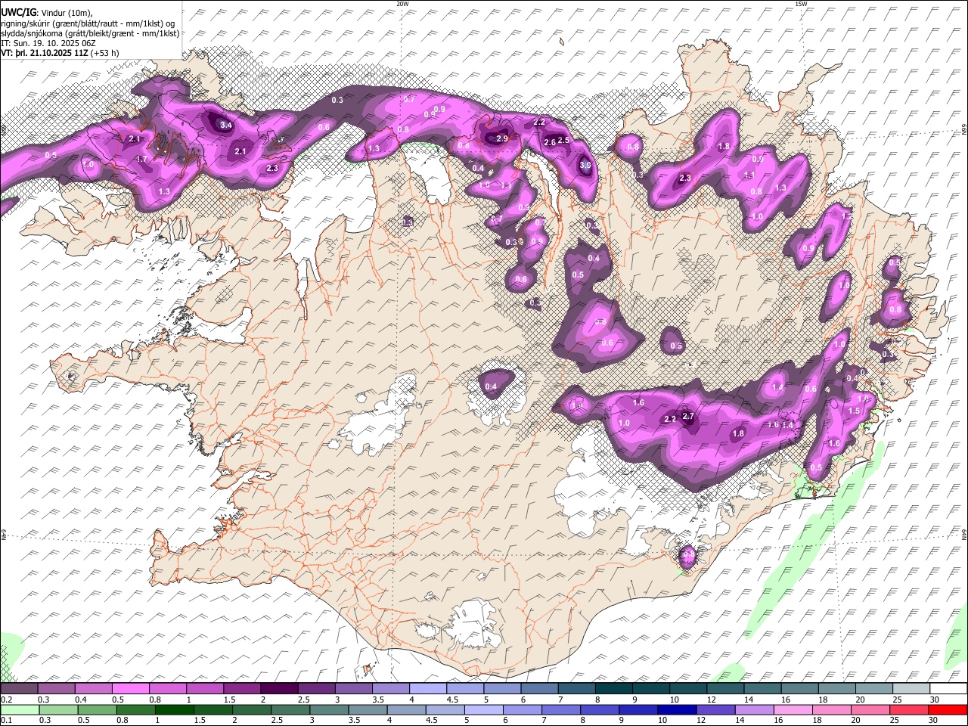Screen dimensions: 968x726
Task: Click the valid time 'VT: þri. 21.10.2025 11Z (+53 h)'
Action: pyautogui.click(x=60, y=53)
